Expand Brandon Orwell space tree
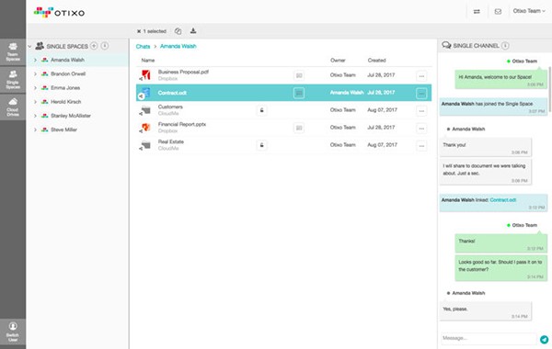The width and height of the screenshot is (552, 349). click(35, 73)
